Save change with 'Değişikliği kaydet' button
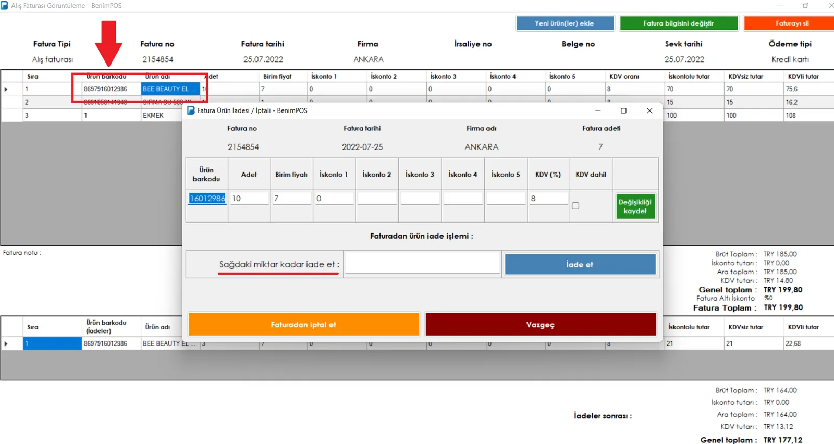The image size is (834, 444). (x=635, y=206)
